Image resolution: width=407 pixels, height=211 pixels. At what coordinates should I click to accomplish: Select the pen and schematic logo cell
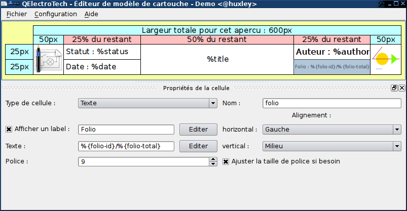(49, 59)
